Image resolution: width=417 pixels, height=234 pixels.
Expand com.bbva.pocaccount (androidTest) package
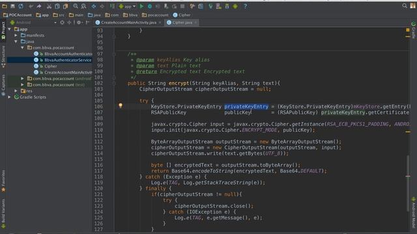[22, 79]
